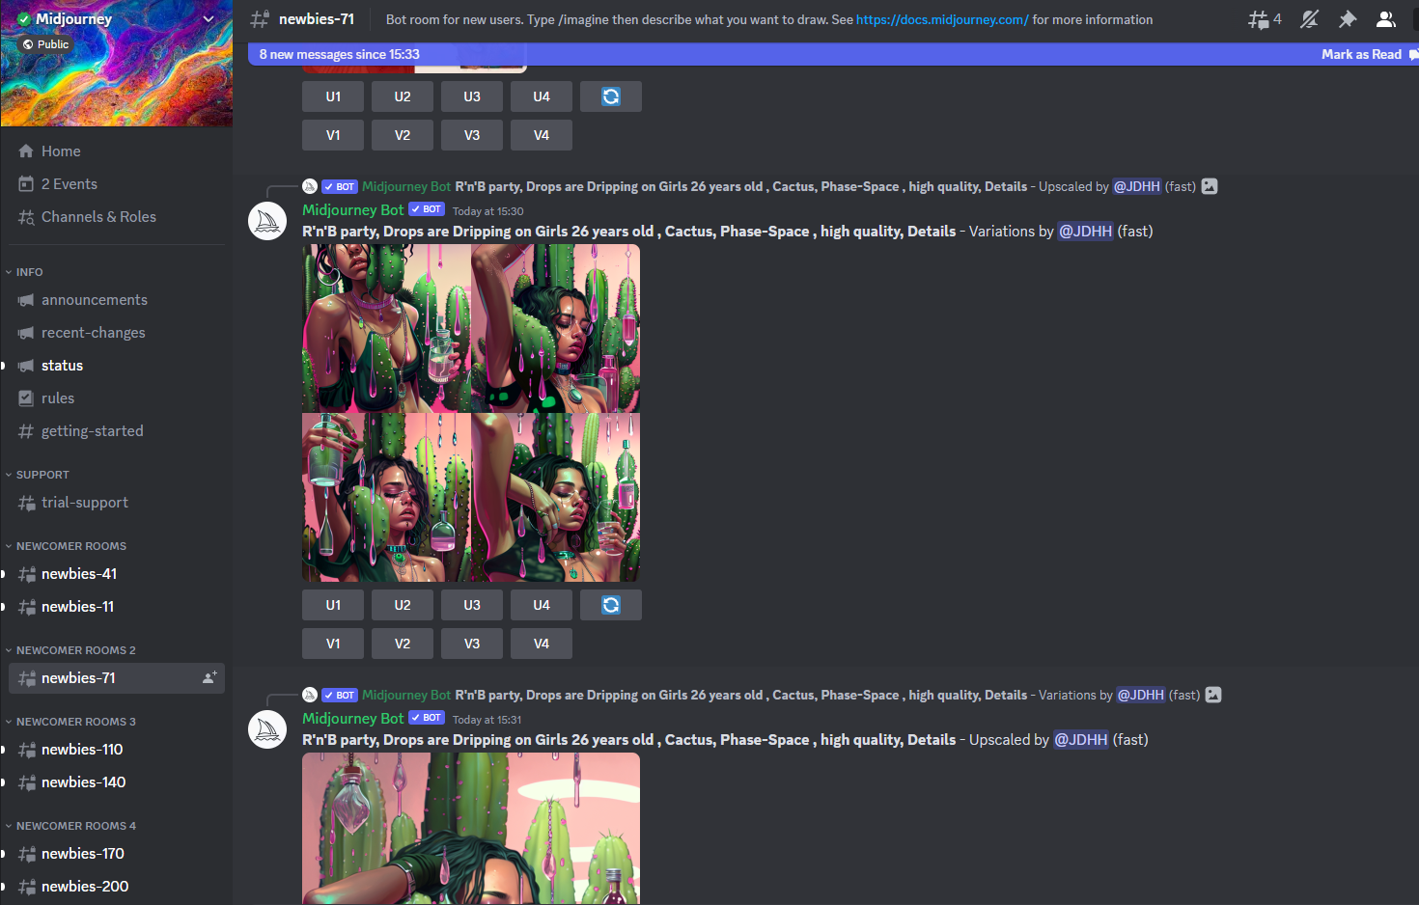The image size is (1419, 905).
Task: Click Midjourney Bot username on the 15:31 message
Action: [353, 719]
